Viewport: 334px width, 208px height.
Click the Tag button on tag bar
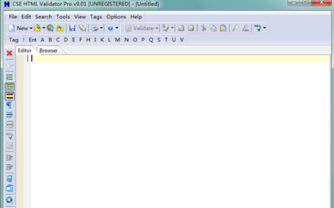pyautogui.click(x=14, y=40)
